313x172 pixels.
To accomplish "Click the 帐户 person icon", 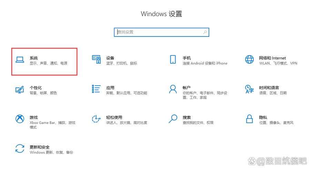I will pos(173,89).
